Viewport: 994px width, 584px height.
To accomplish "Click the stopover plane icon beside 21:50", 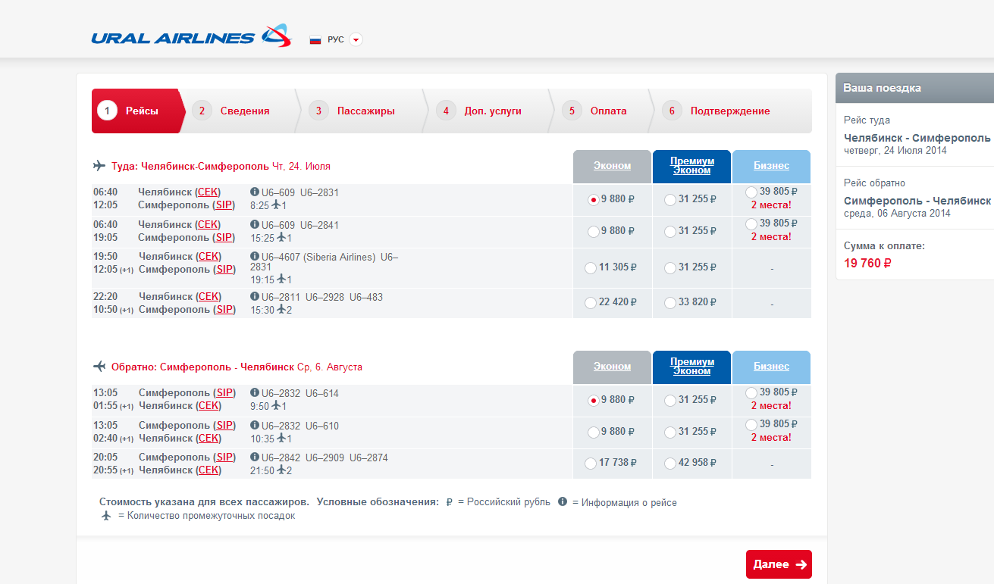I will [x=281, y=470].
